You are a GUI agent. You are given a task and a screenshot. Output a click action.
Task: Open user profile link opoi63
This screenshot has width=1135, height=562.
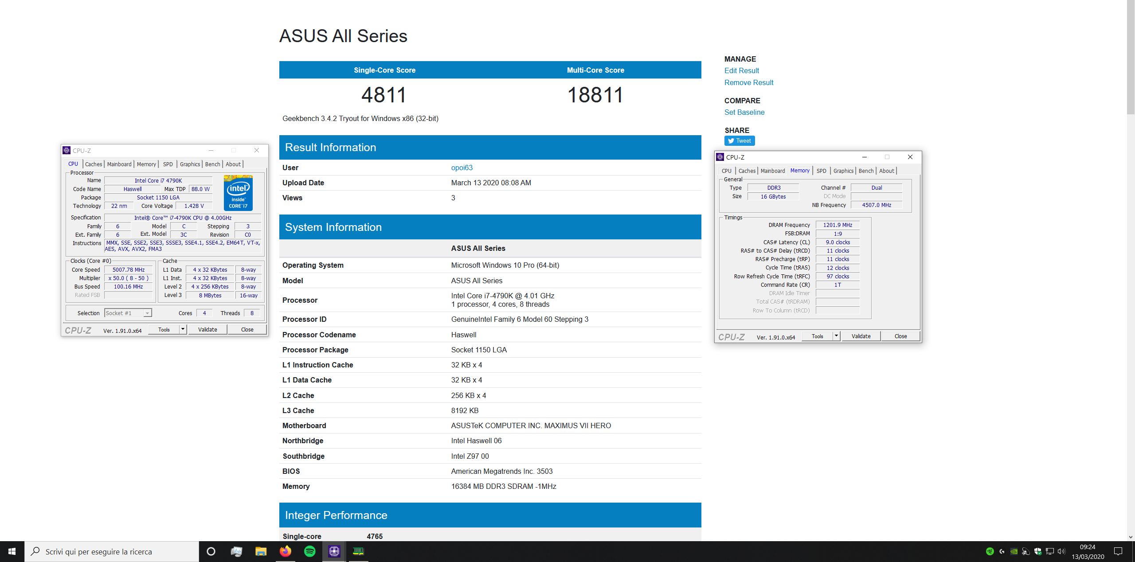[462, 168]
